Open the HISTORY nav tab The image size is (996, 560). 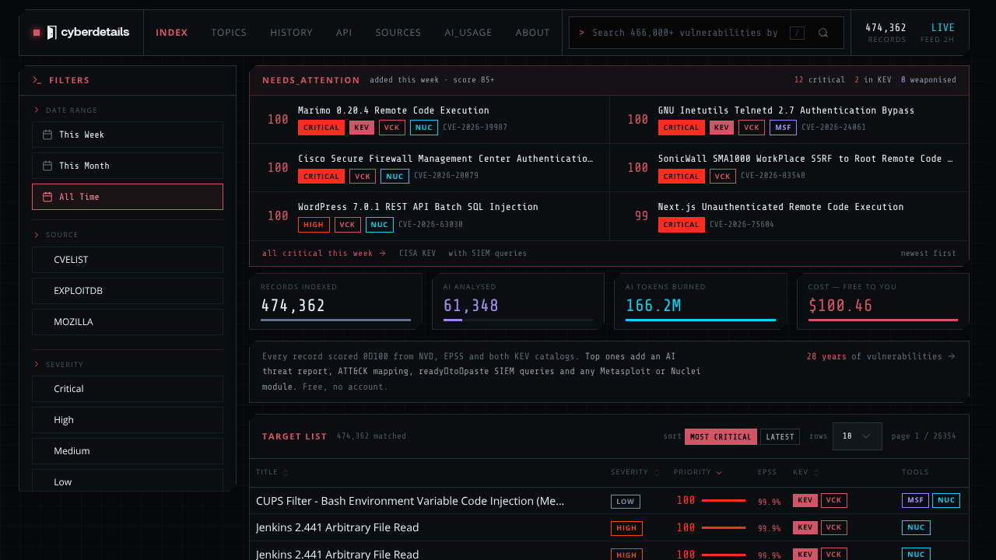pos(291,33)
